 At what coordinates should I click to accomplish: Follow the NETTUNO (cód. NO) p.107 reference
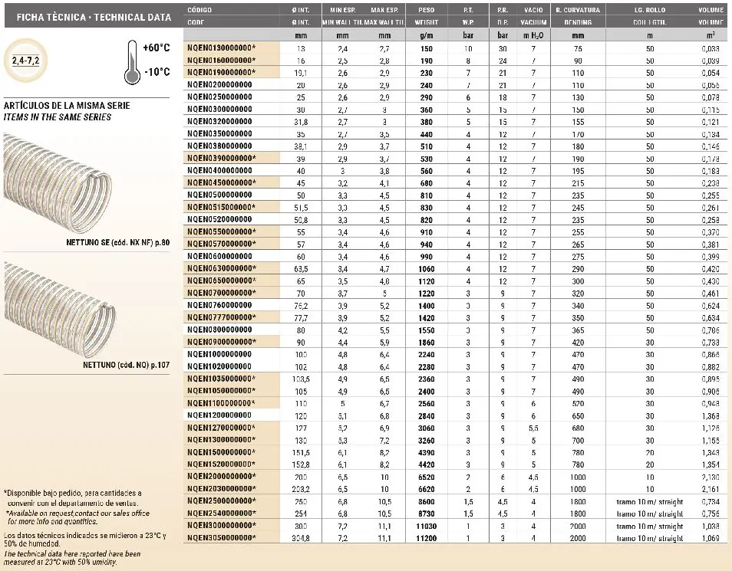[125, 366]
